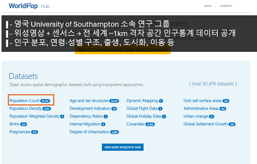Click the 'total 92,419 datasets' text
Image resolution: width=257 pixels, height=164 pixels.
point(213,84)
